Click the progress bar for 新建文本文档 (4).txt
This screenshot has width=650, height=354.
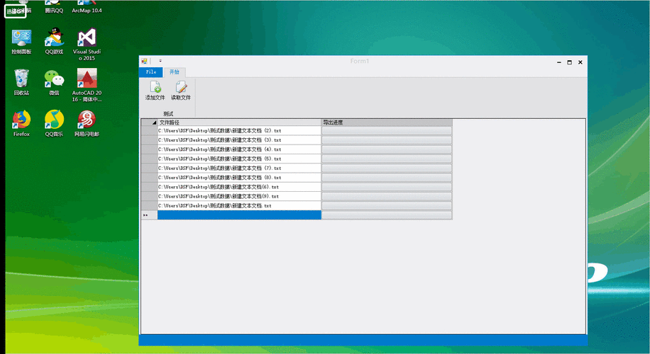click(x=387, y=149)
